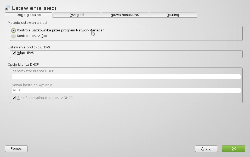The height and width of the screenshot is (157, 250).
Task: Toggle the Włącz IPv6 checkbox
Action: (14, 53)
